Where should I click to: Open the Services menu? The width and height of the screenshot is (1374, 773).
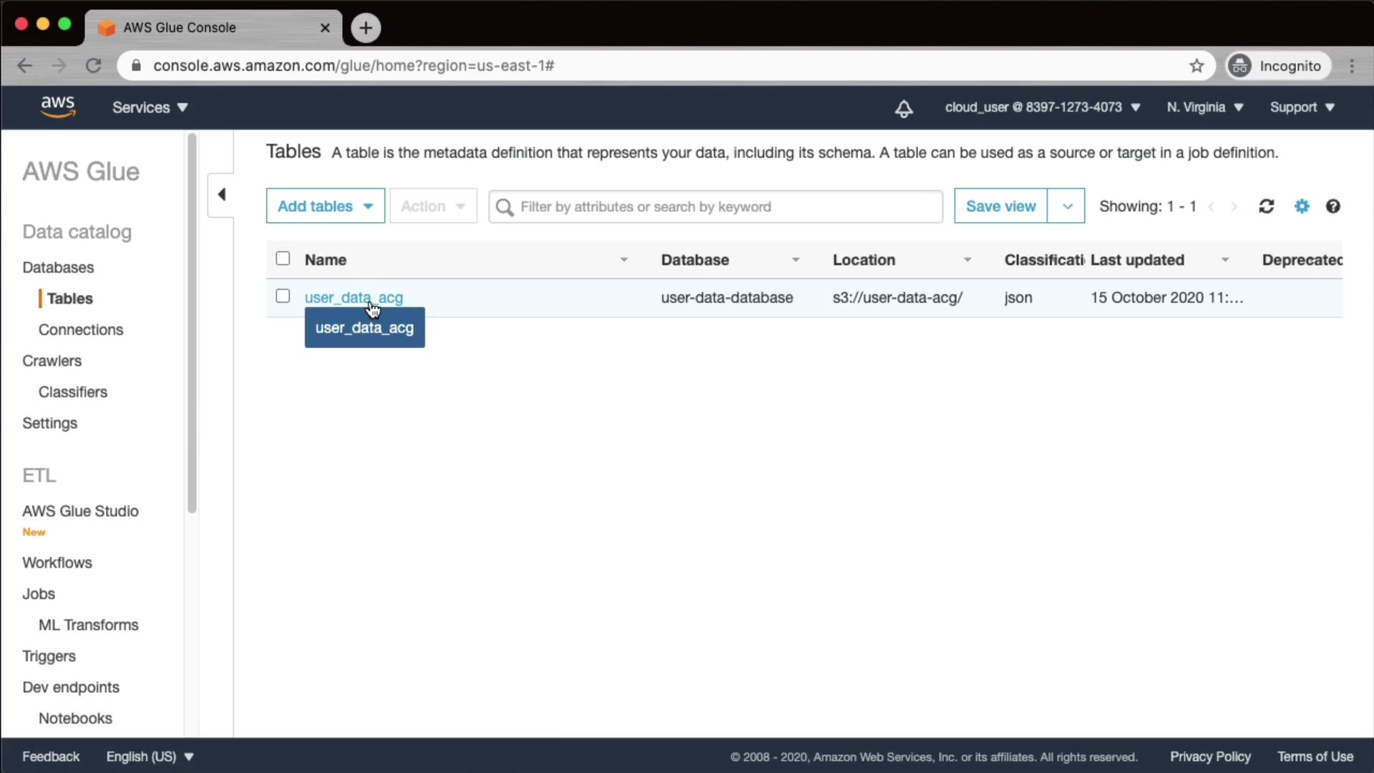(150, 107)
